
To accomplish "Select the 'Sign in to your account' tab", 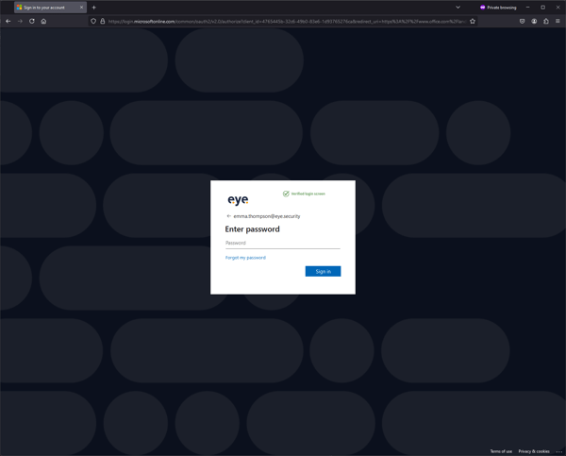I will [x=50, y=8].
